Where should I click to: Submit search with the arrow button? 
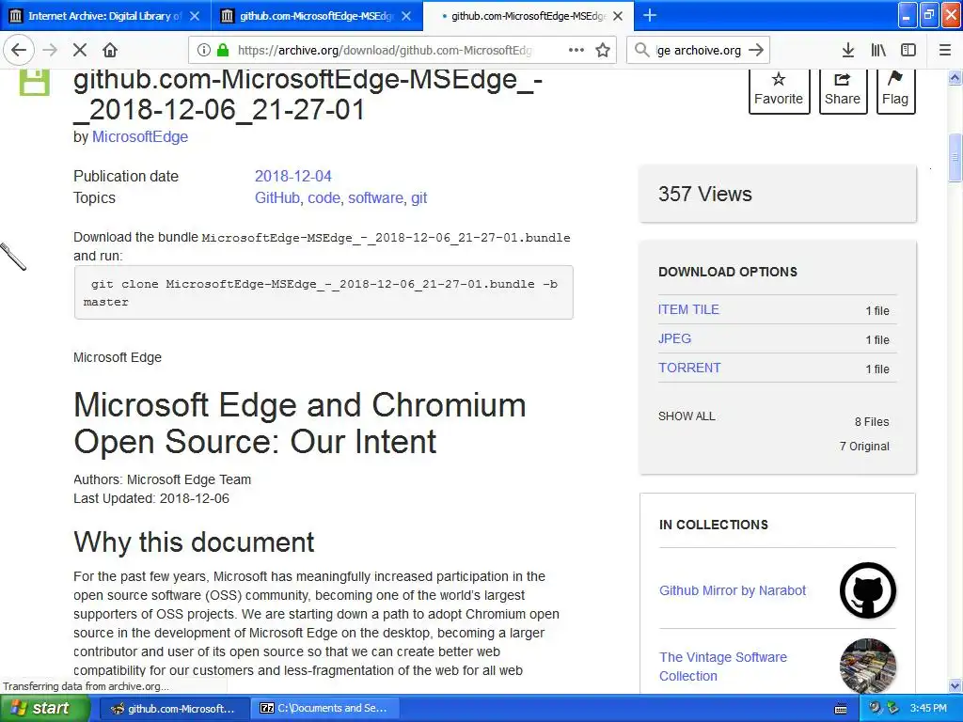756,50
